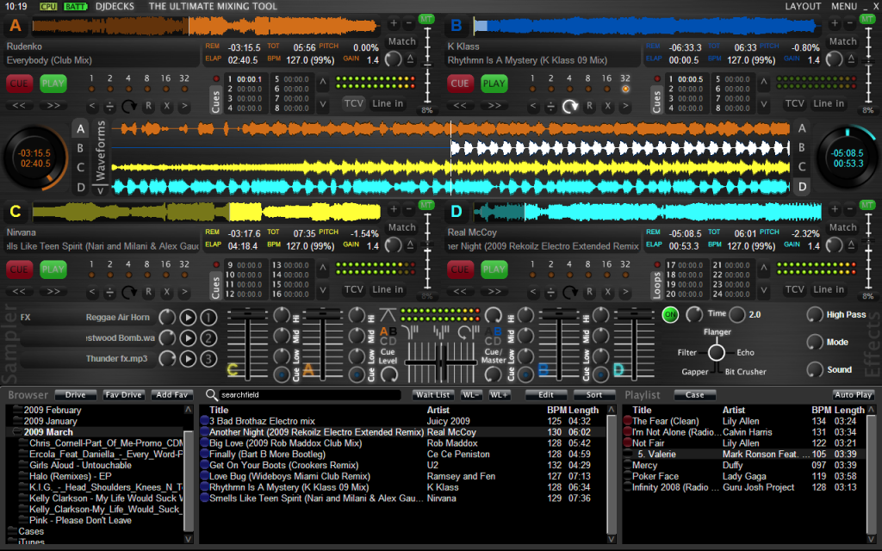
Task: Select waveform tab B on left
Action: [80, 148]
